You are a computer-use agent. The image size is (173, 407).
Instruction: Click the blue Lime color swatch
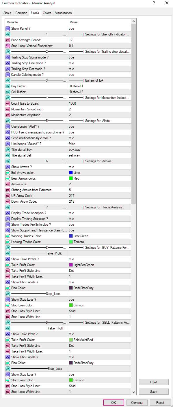click(71, 173)
